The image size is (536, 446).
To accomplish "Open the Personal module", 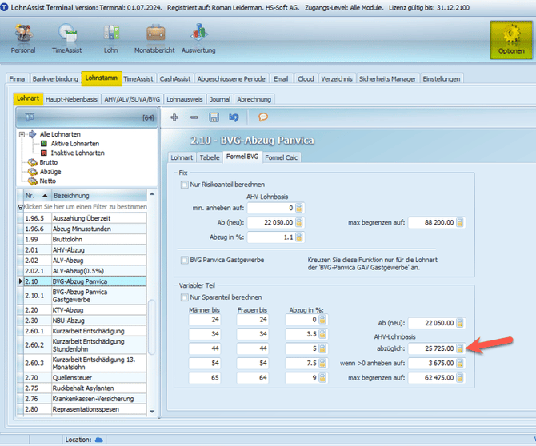I will point(23,38).
